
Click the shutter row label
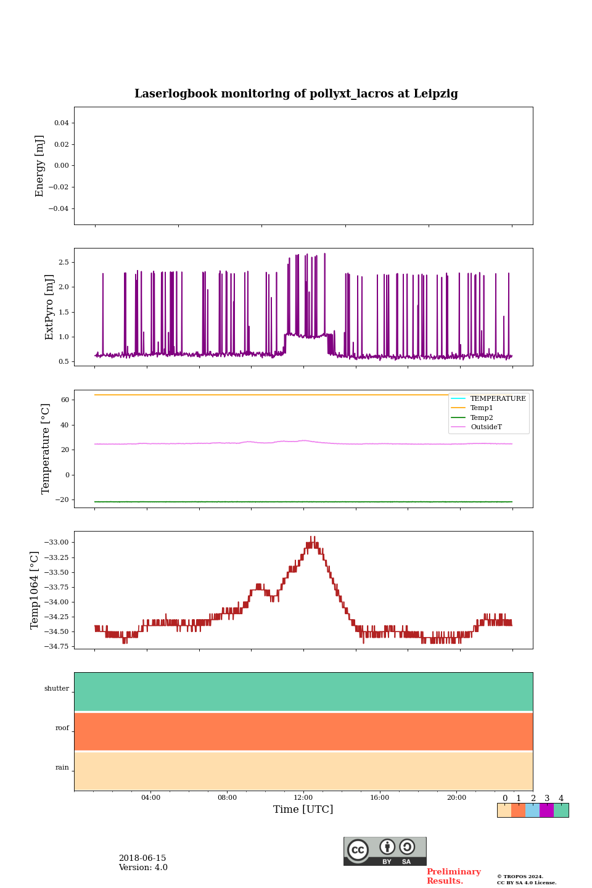(57, 689)
